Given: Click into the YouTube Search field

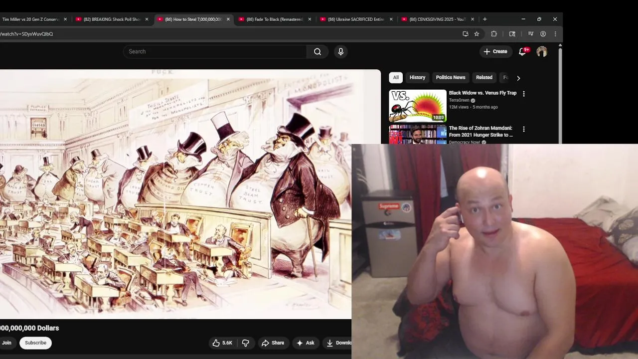Looking at the screenshot, I should click(x=215, y=51).
